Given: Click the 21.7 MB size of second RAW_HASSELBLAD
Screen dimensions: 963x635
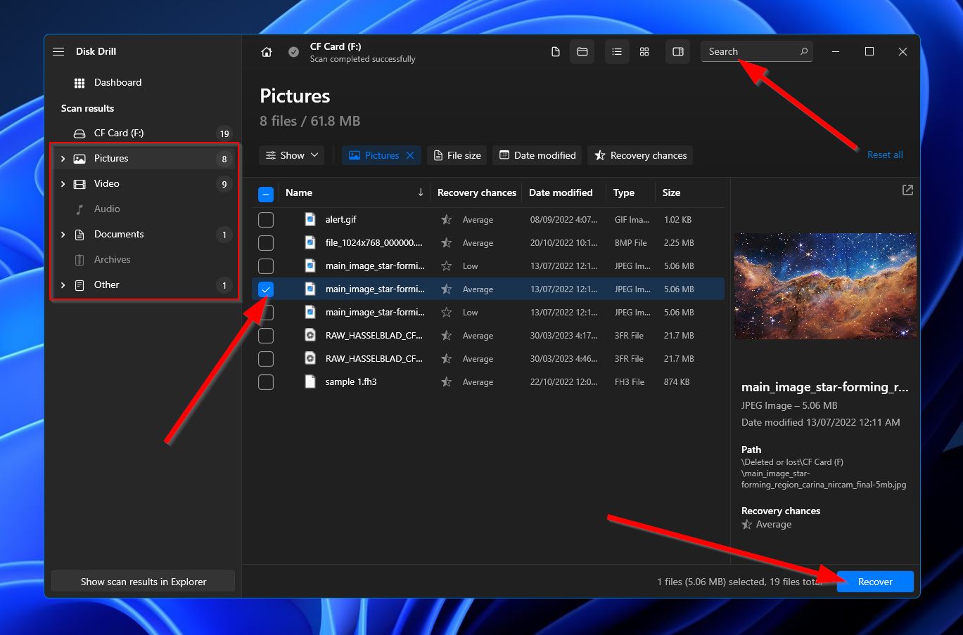Looking at the screenshot, I should click(x=679, y=358).
